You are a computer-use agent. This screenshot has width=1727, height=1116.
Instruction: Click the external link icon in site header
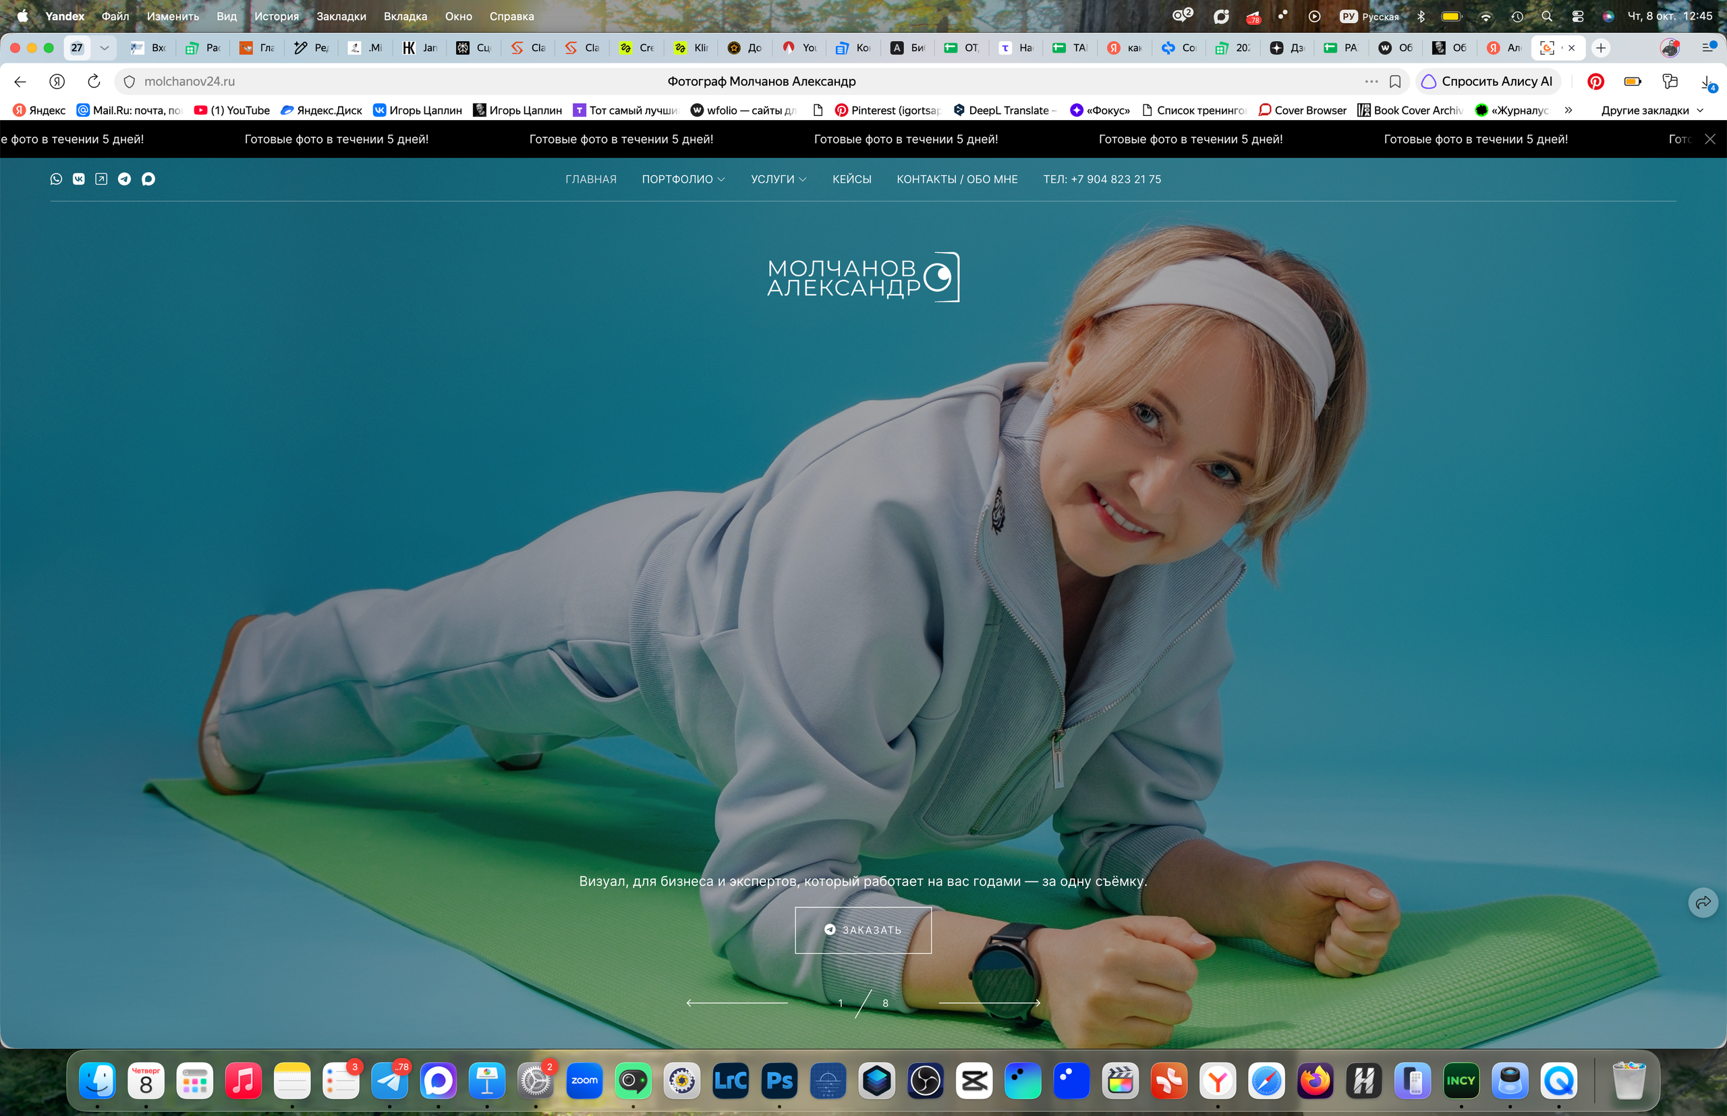tap(101, 179)
